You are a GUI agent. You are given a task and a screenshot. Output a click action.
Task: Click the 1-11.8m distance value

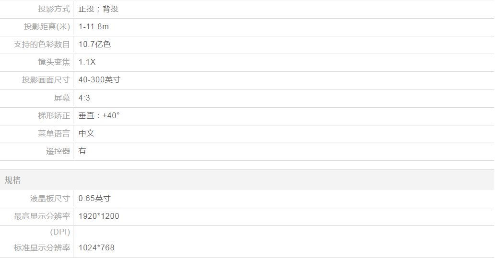tap(94, 27)
